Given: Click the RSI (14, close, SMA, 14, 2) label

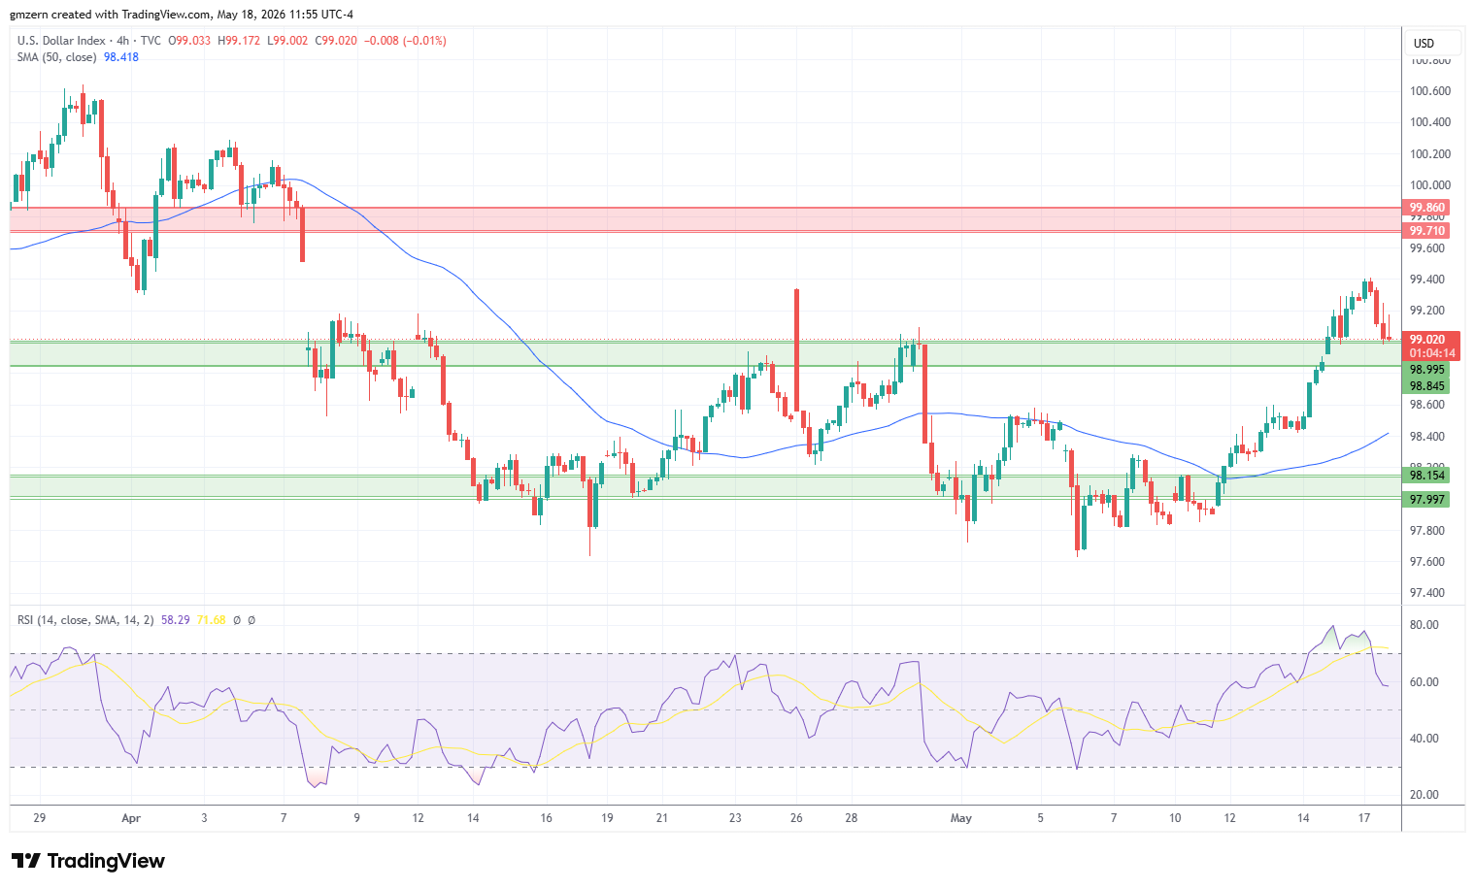Looking at the screenshot, I should 85,619.
